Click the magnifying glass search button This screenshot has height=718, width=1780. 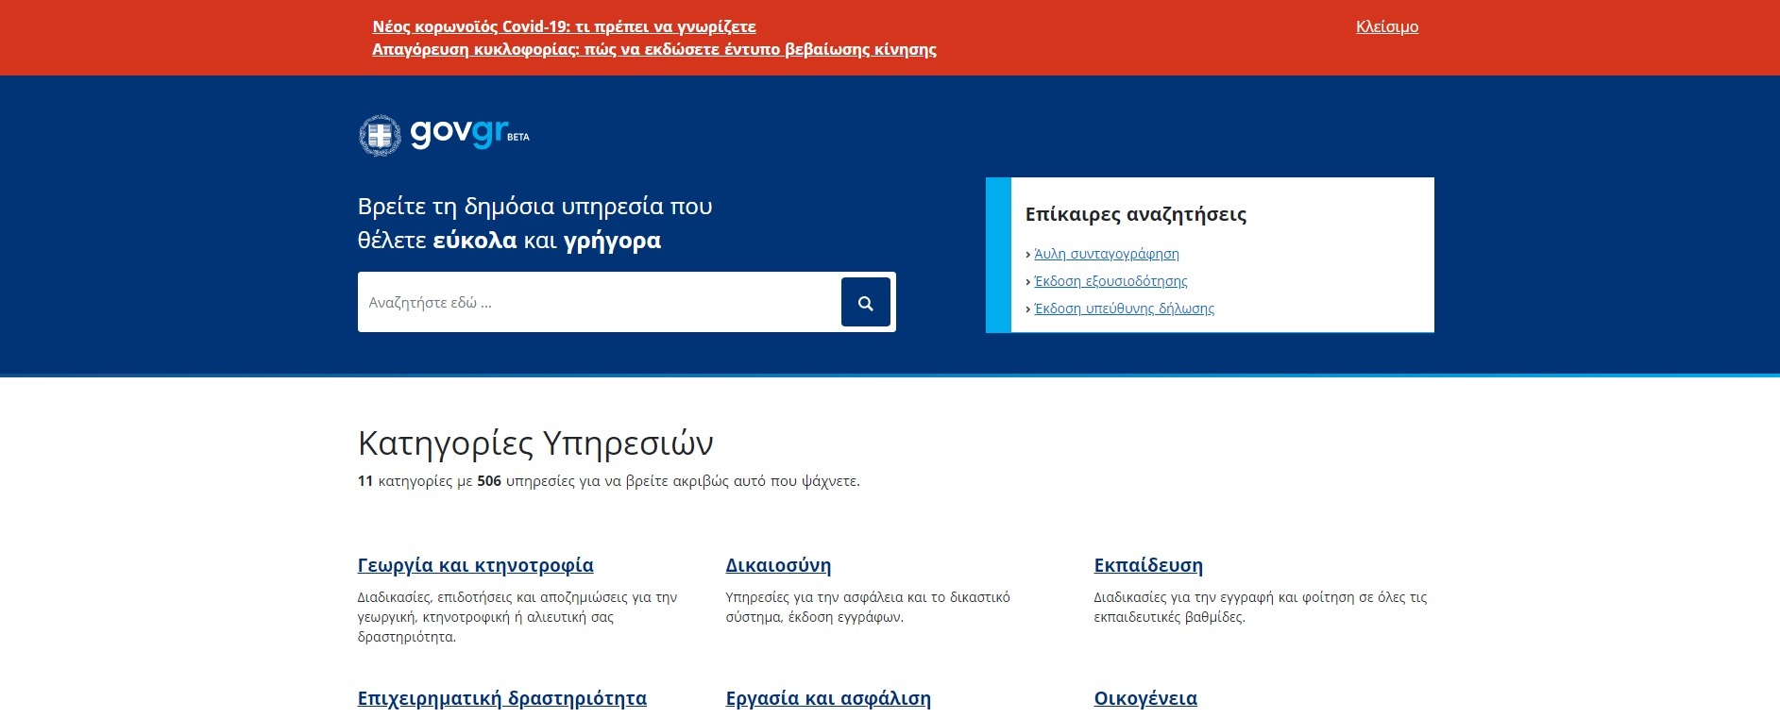point(865,302)
